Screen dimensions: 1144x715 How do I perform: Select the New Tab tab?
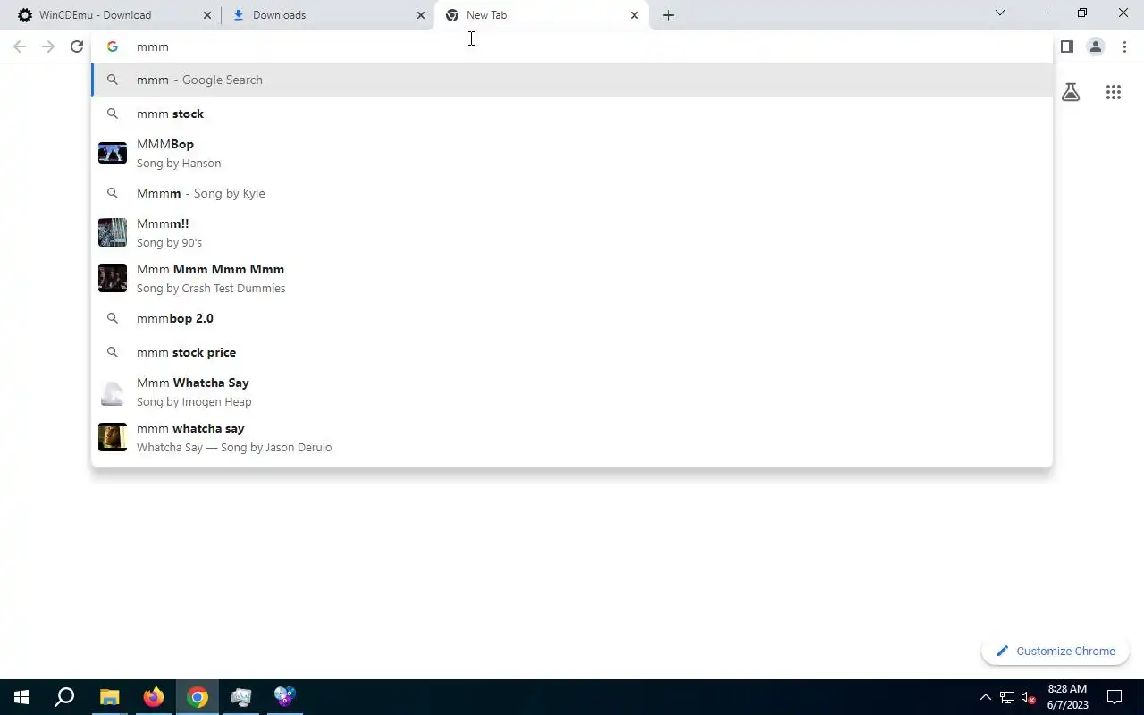click(541, 15)
